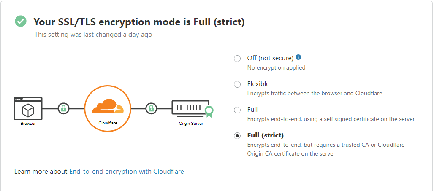Click the 'last changed a day ago' text
Viewport: 434px width, 191px height.
click(x=93, y=35)
